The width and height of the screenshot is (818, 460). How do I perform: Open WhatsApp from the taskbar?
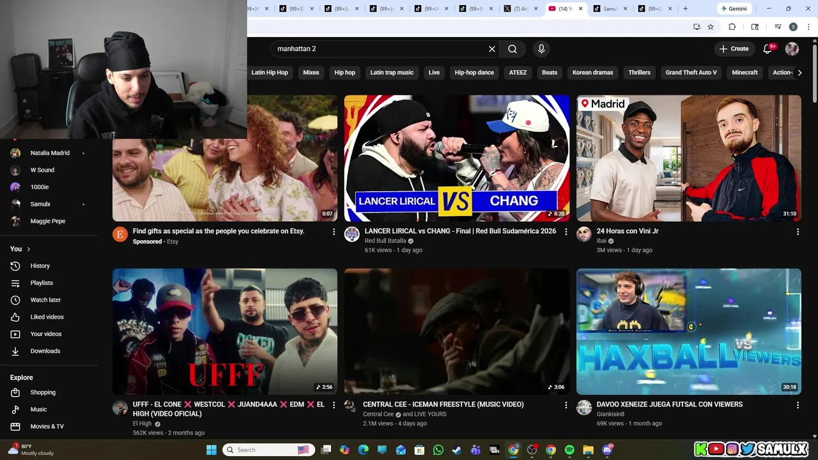(438, 450)
